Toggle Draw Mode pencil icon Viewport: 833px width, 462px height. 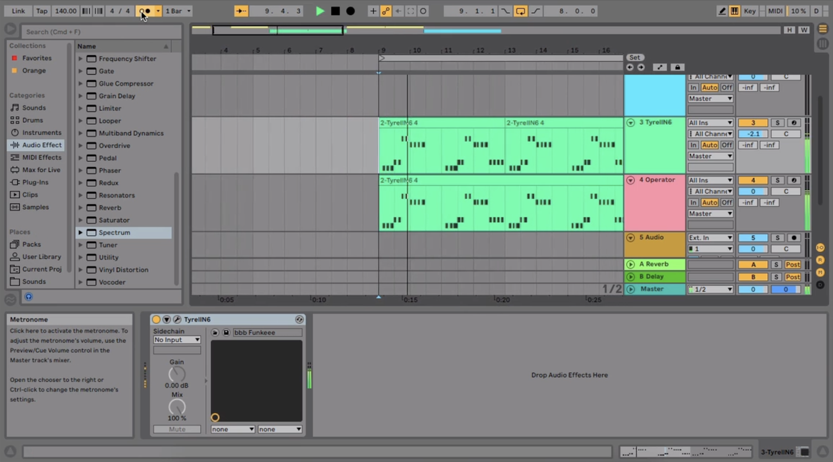pyautogui.click(x=722, y=11)
